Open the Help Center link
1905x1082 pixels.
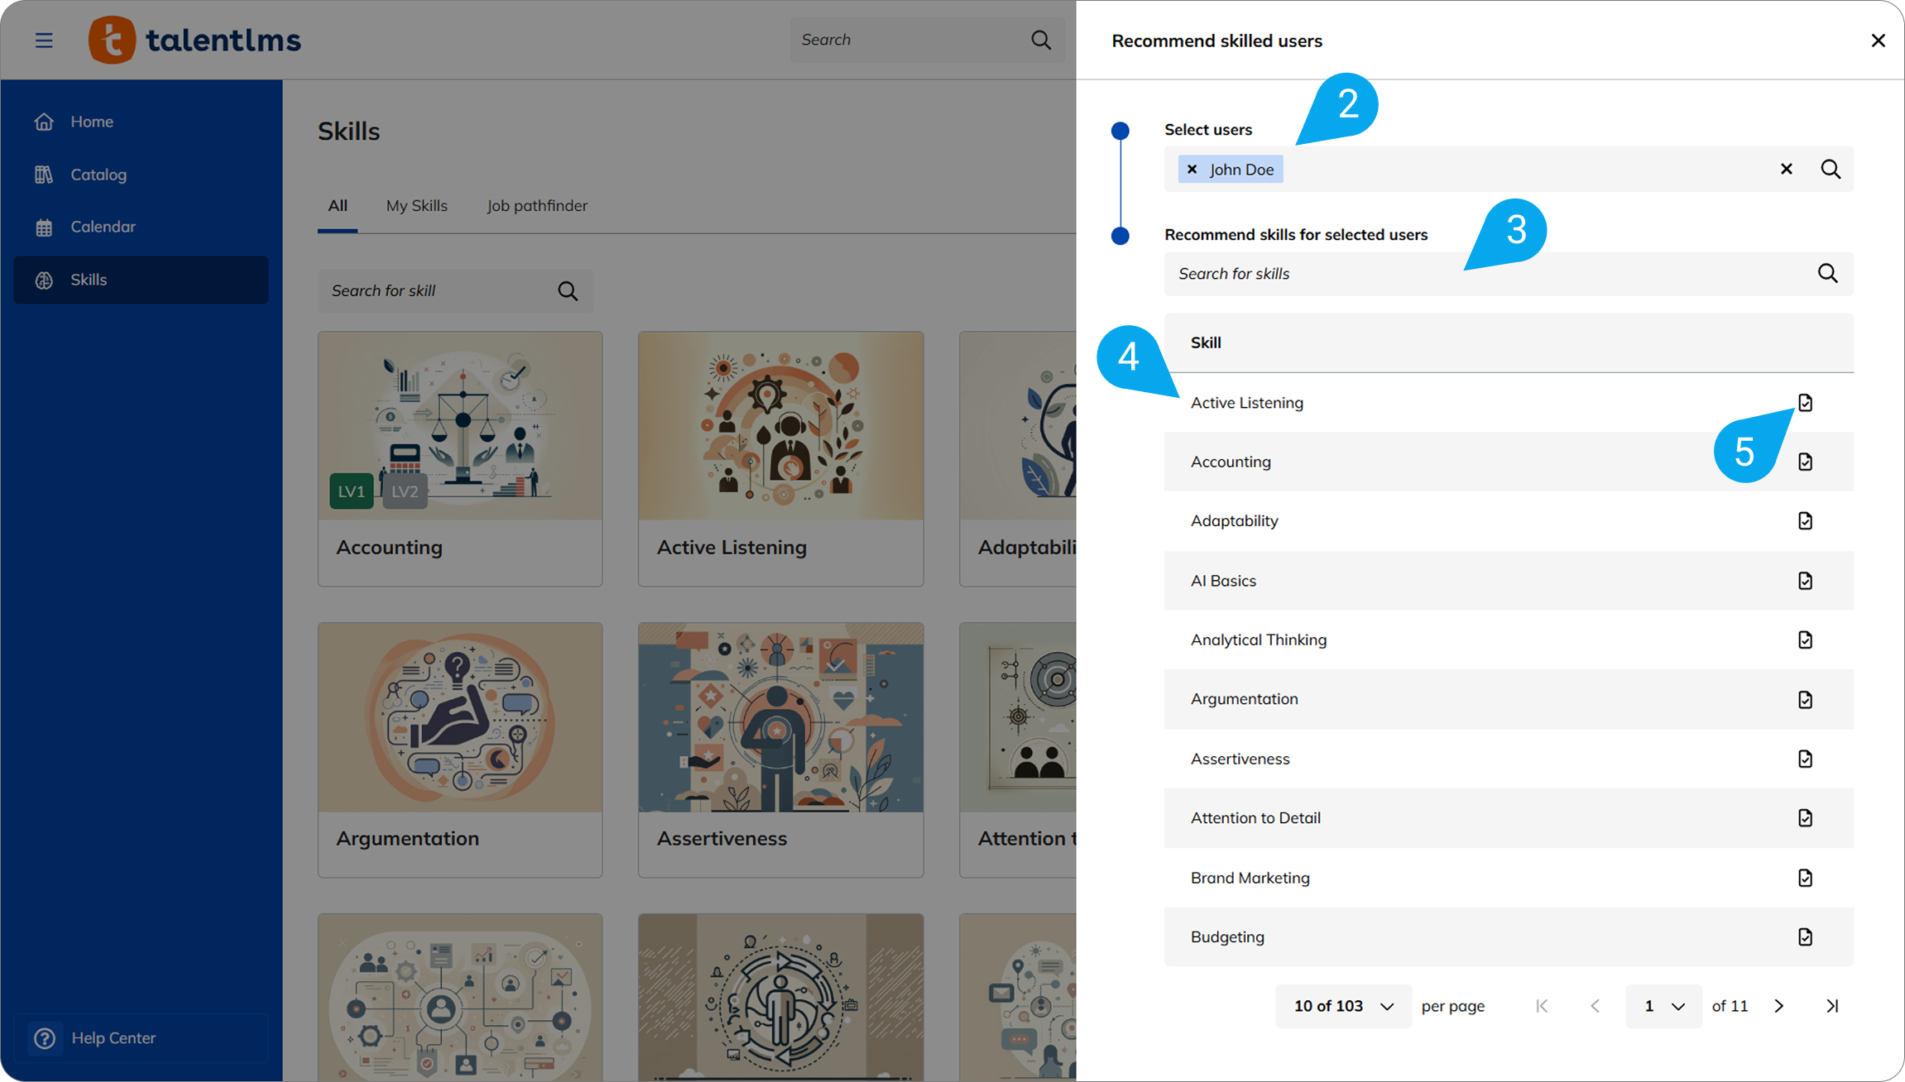pyautogui.click(x=113, y=1038)
